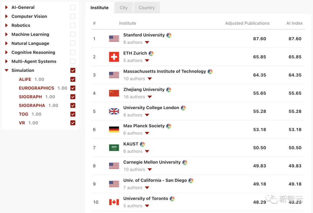313x213 pixels.
Task: Click the Massachusetts Institute of Technology name
Action: [x=164, y=71]
